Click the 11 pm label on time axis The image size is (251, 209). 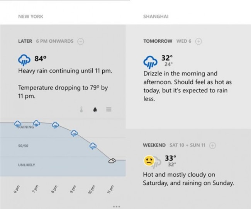110,189
